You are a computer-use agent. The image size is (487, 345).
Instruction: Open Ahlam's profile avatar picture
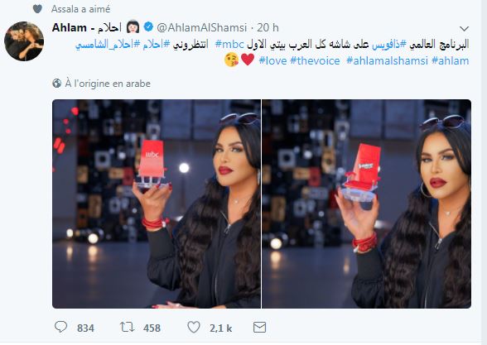[x=24, y=41]
